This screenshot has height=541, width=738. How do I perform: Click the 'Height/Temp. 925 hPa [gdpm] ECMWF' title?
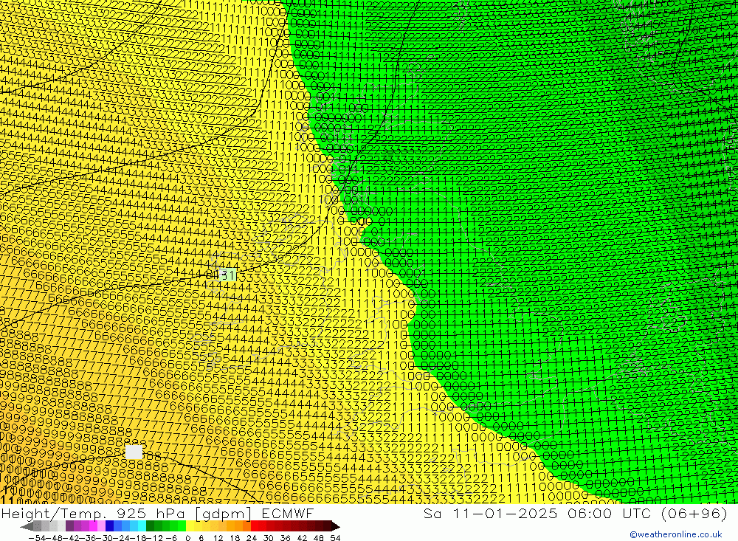(157, 513)
